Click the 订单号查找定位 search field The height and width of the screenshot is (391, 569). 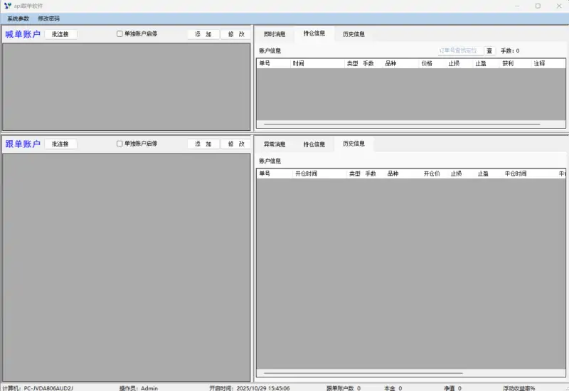[459, 51]
